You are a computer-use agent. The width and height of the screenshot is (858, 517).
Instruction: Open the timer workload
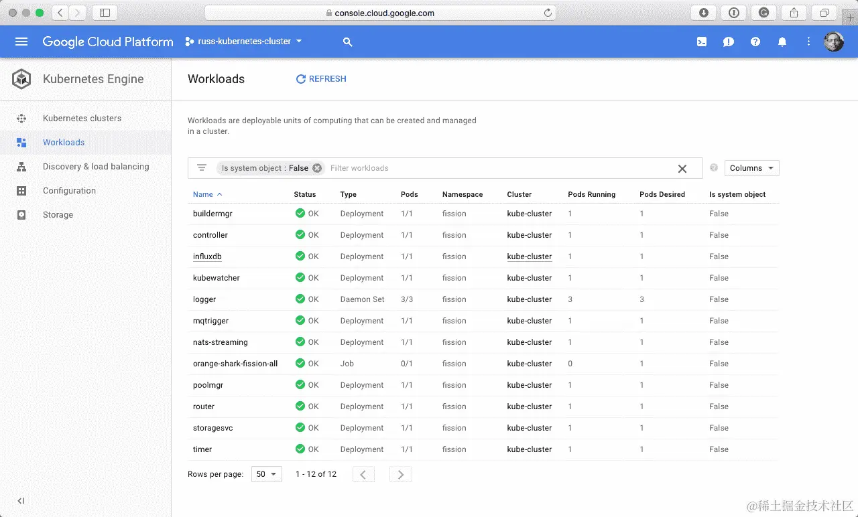tap(202, 449)
